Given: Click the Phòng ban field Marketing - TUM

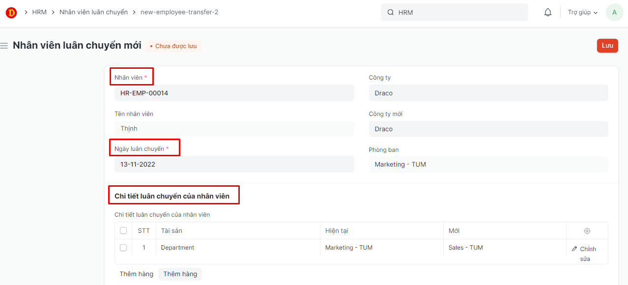Looking at the screenshot, I should pos(488,164).
